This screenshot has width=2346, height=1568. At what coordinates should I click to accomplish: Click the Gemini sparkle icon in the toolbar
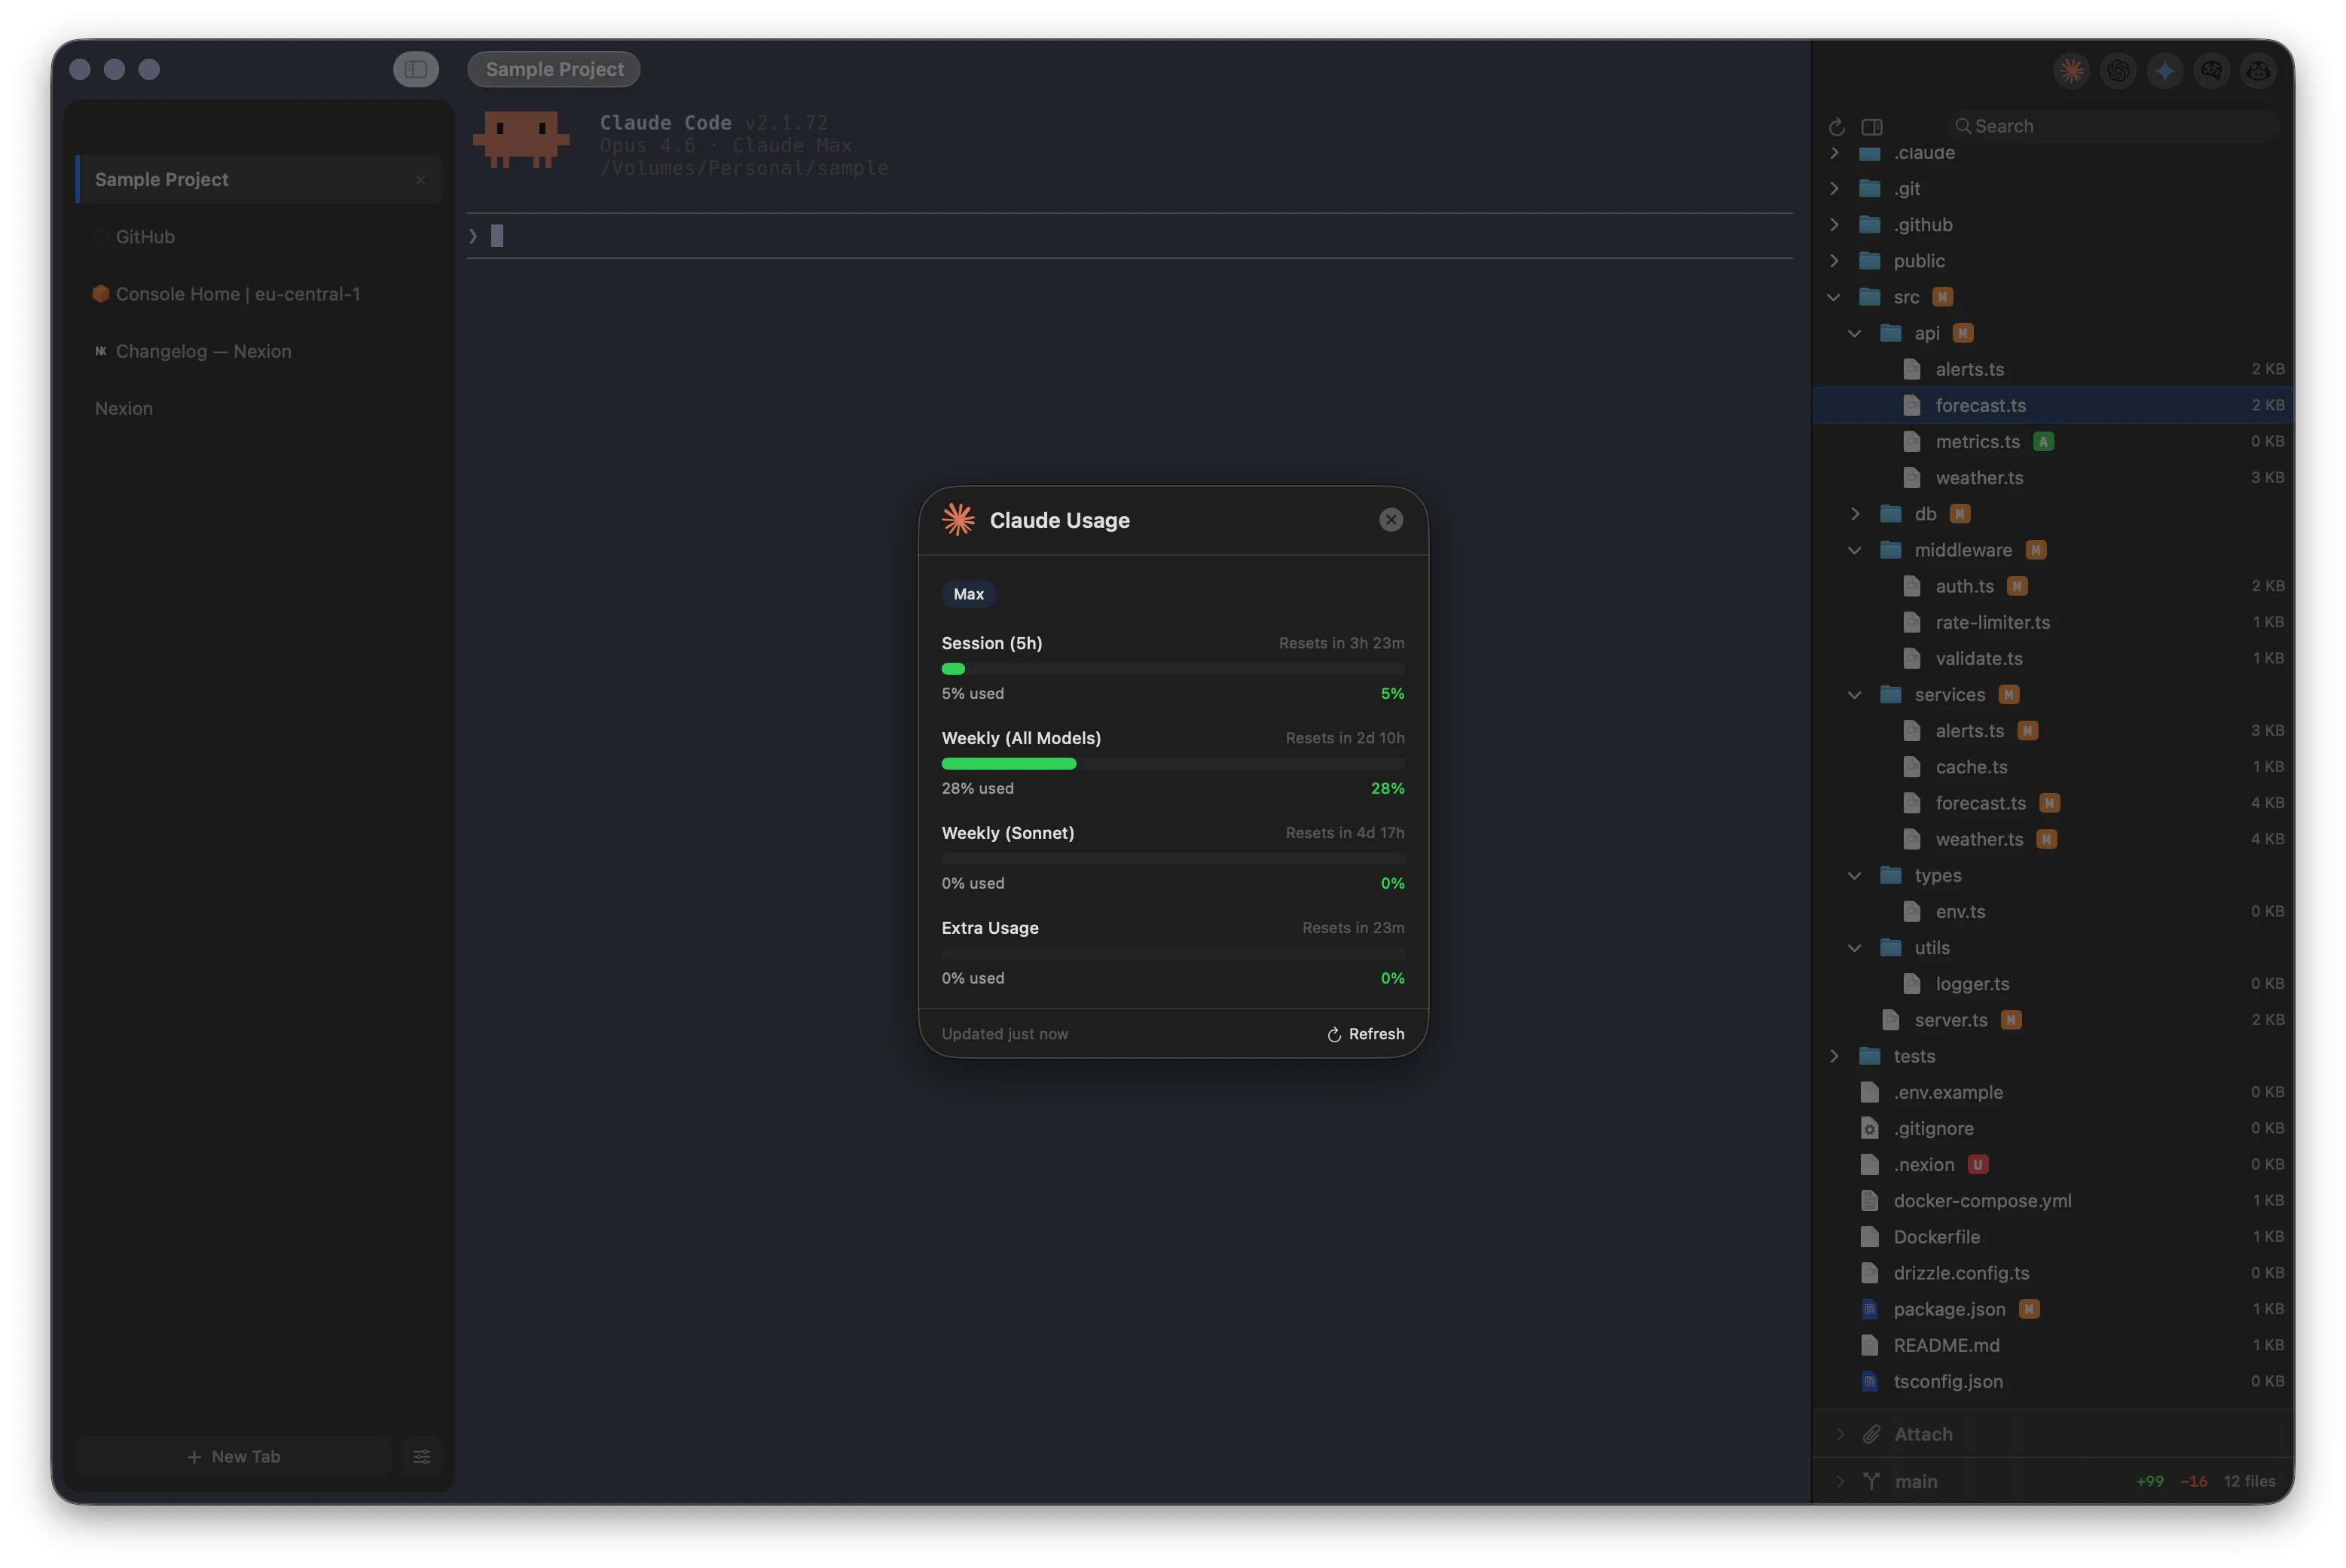point(2165,70)
